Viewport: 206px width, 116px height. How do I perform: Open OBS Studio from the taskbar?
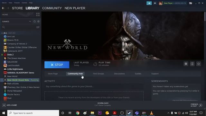122,113
